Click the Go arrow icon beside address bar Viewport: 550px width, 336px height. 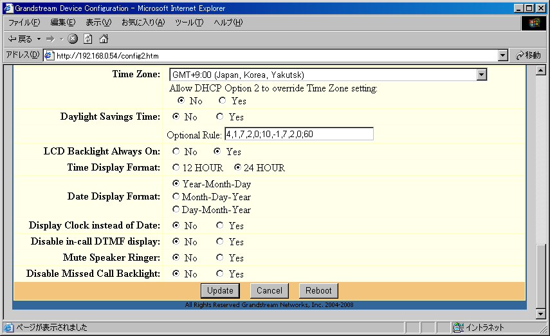(521, 55)
